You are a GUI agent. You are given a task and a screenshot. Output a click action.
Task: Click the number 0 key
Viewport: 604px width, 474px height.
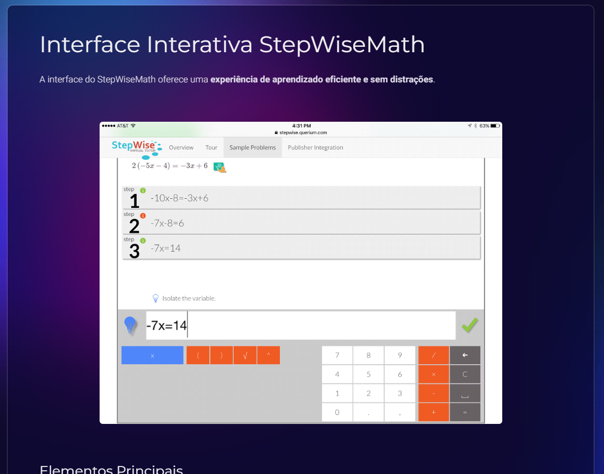pyautogui.click(x=337, y=413)
